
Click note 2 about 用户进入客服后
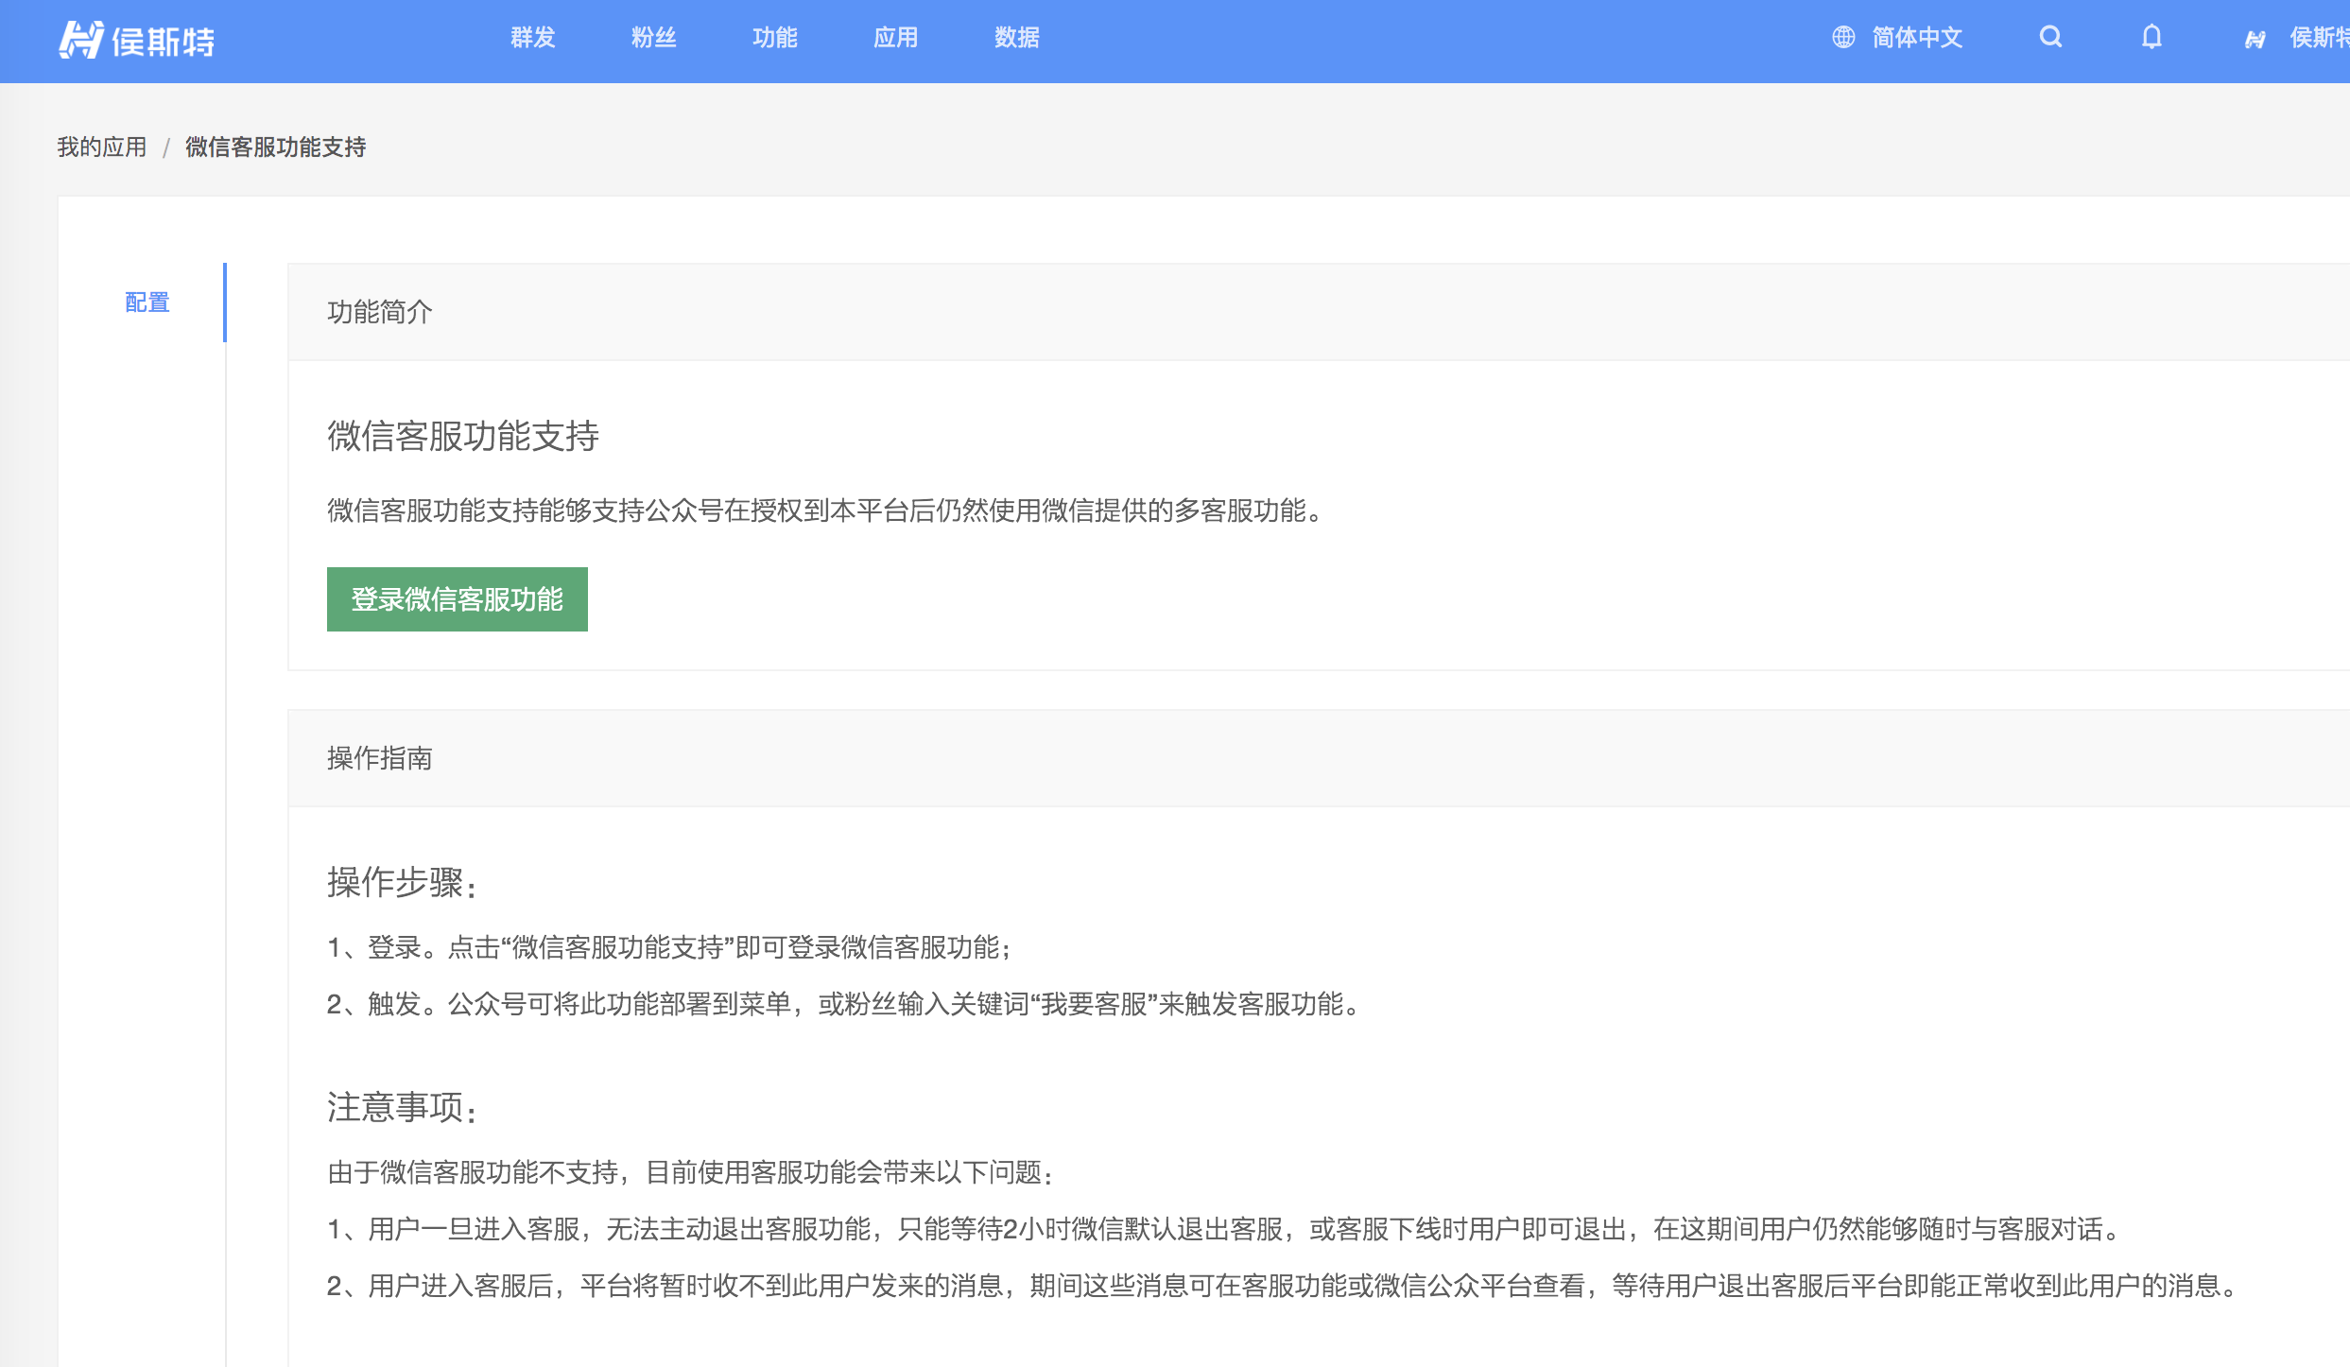pos(1284,1286)
